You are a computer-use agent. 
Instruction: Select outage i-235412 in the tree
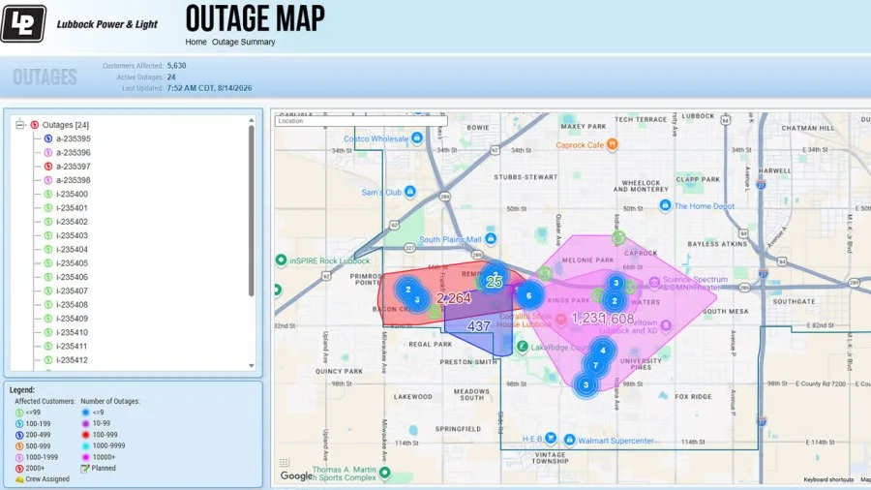pos(72,360)
